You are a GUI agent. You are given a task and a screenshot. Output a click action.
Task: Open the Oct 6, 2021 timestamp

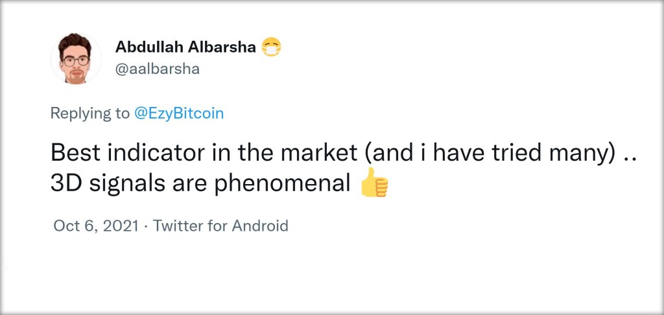click(96, 226)
